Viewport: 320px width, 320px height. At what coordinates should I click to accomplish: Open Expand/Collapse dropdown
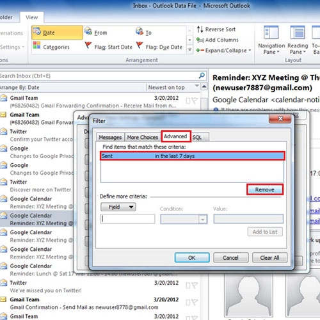pyautogui.click(x=223, y=51)
